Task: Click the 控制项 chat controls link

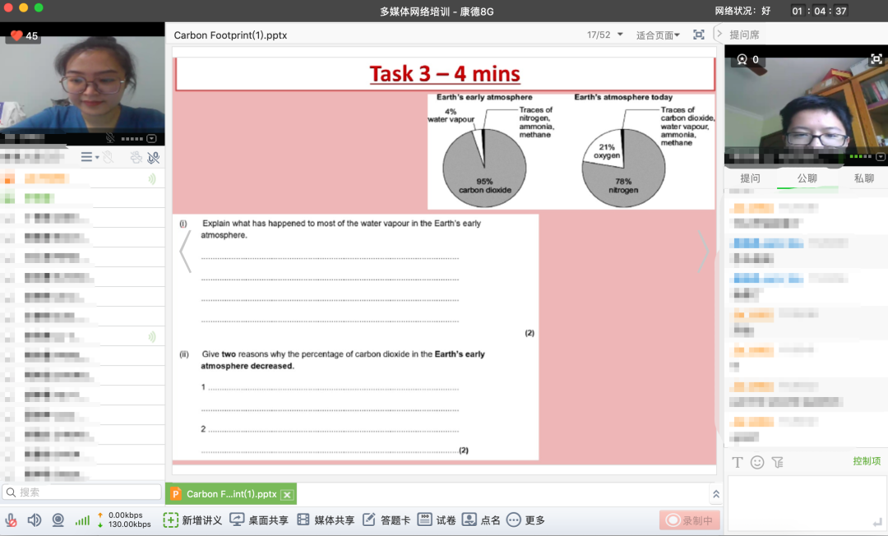Action: [x=867, y=461]
